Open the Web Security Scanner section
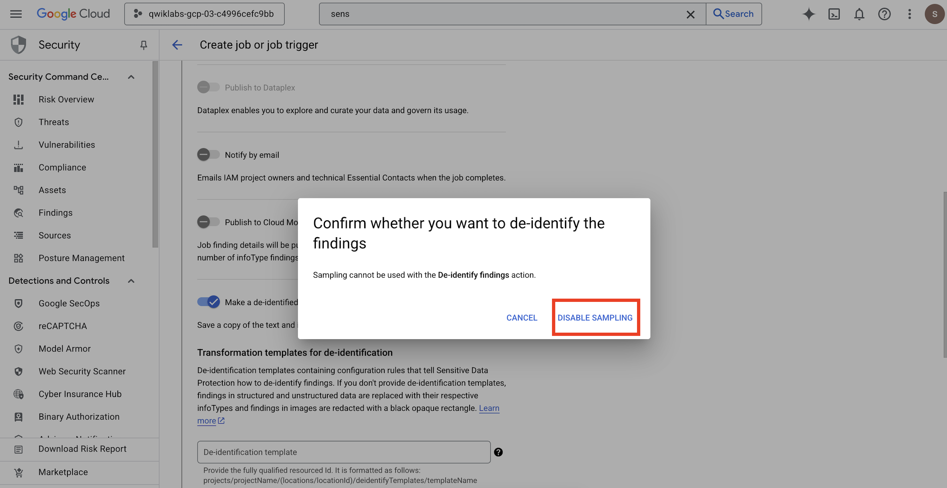 click(82, 371)
